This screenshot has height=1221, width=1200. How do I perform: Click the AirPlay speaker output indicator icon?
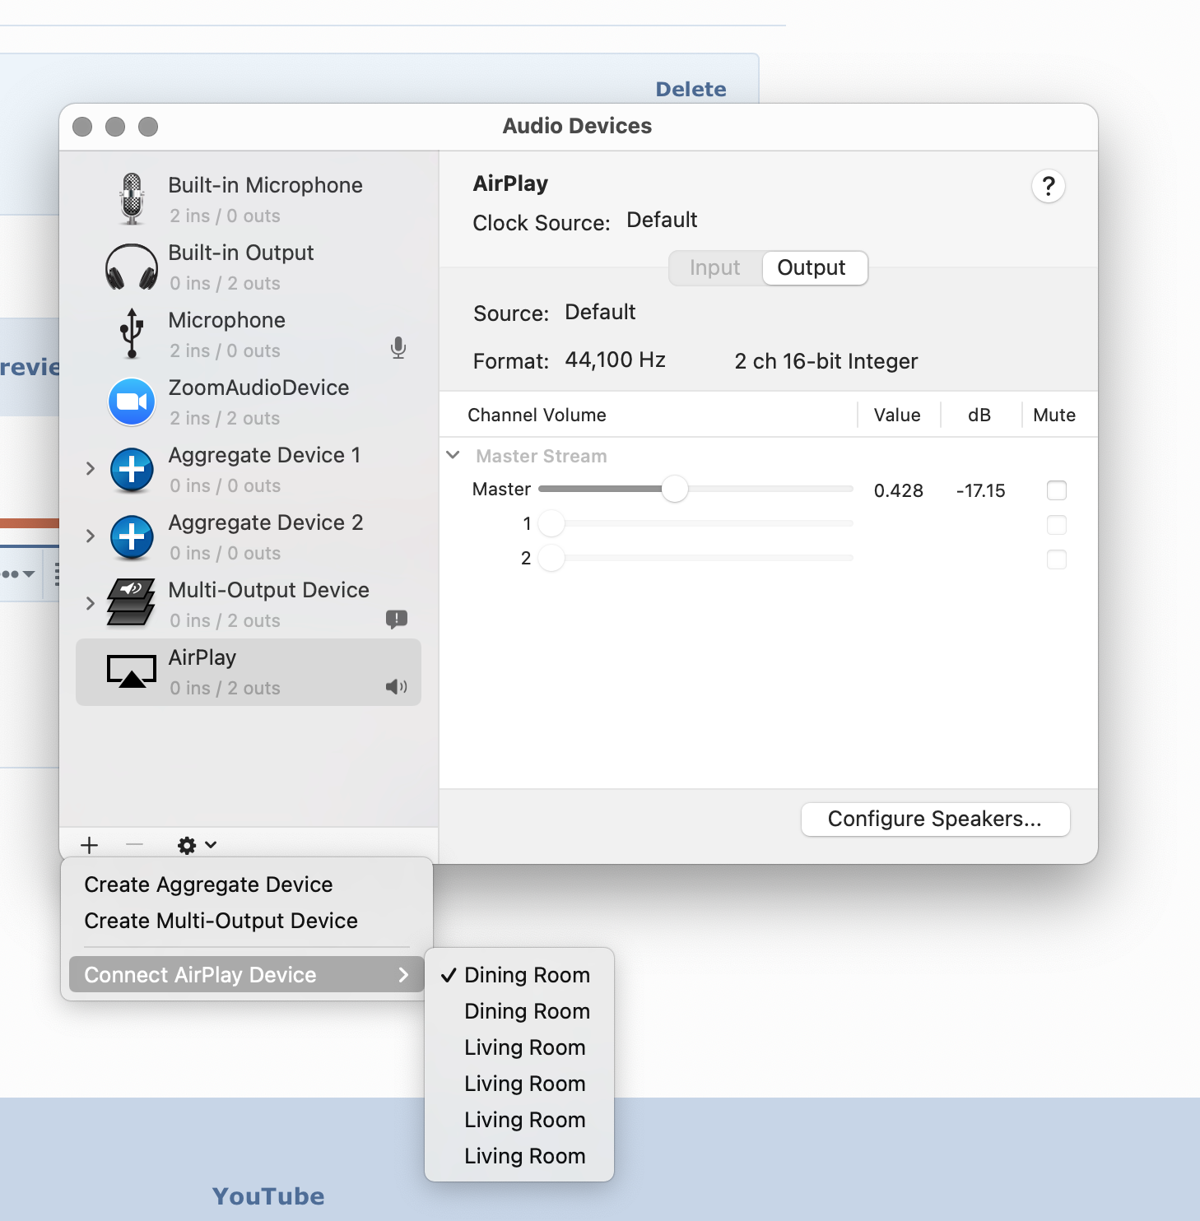(x=397, y=687)
